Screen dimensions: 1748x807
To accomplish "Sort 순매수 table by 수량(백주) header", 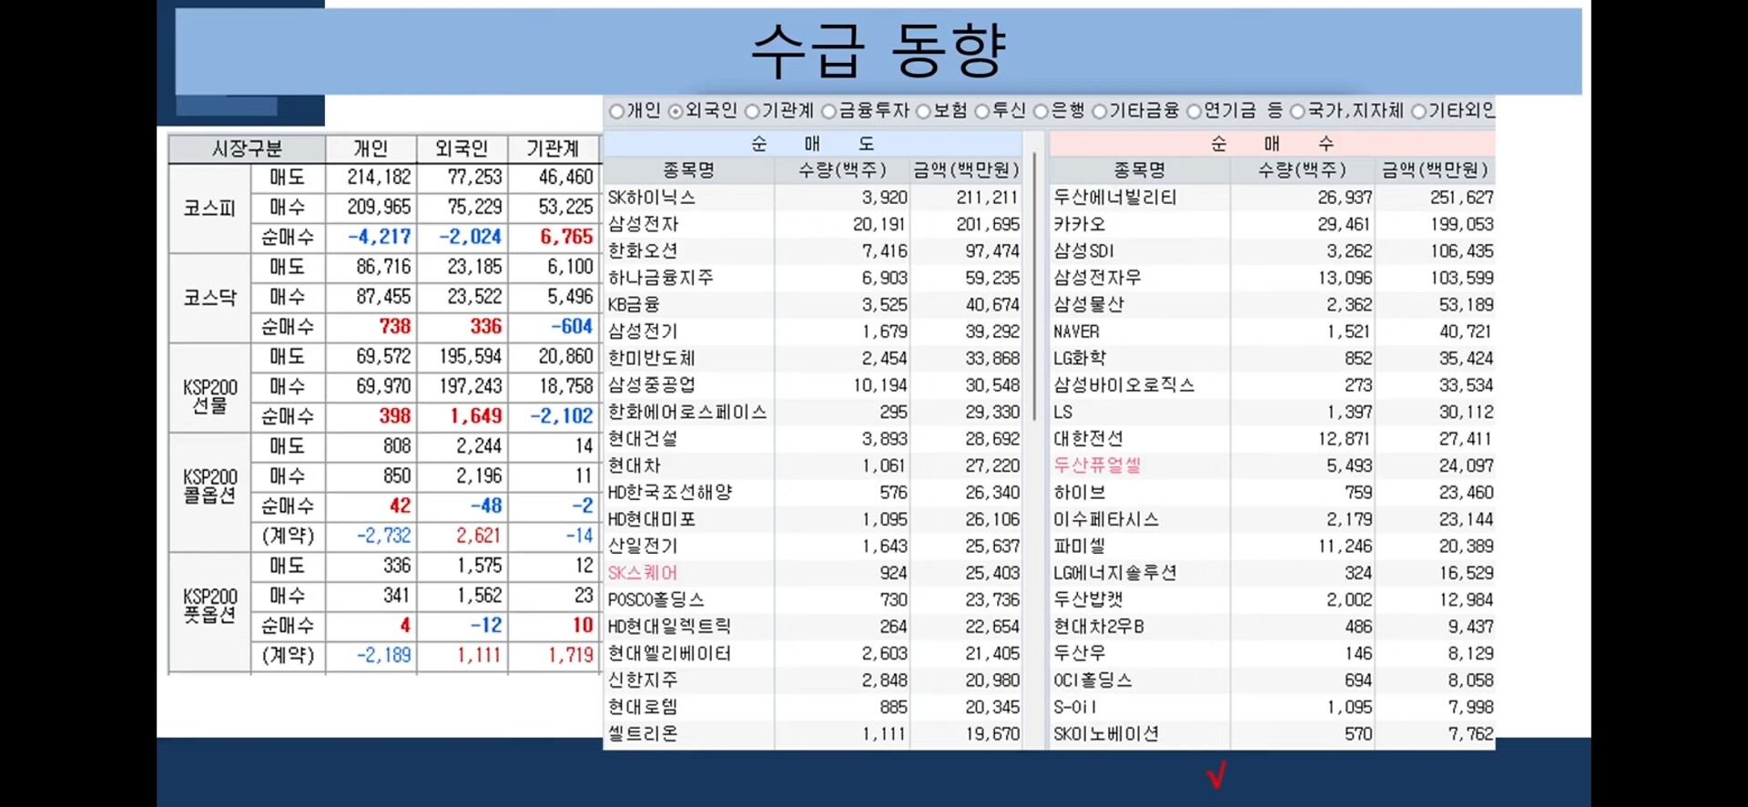I will (x=1302, y=170).
